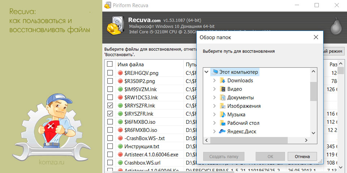This screenshot has width=347, height=173.
Task: Click the OK button in folder dialog
Action: [270, 157]
